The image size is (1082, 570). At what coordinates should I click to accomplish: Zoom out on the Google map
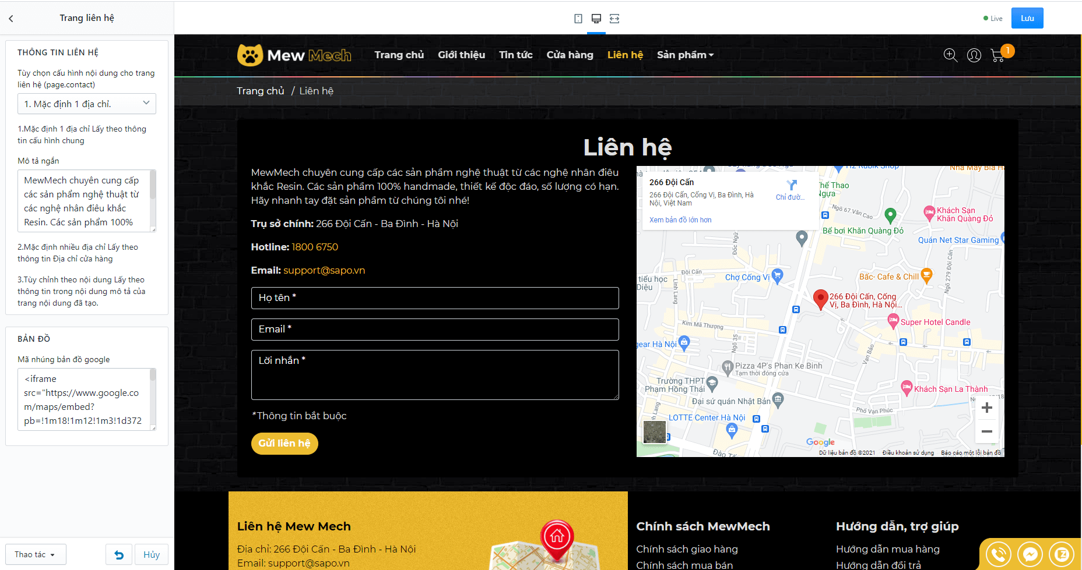986,431
